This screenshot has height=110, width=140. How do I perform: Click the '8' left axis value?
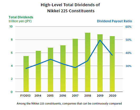tap(12, 40)
